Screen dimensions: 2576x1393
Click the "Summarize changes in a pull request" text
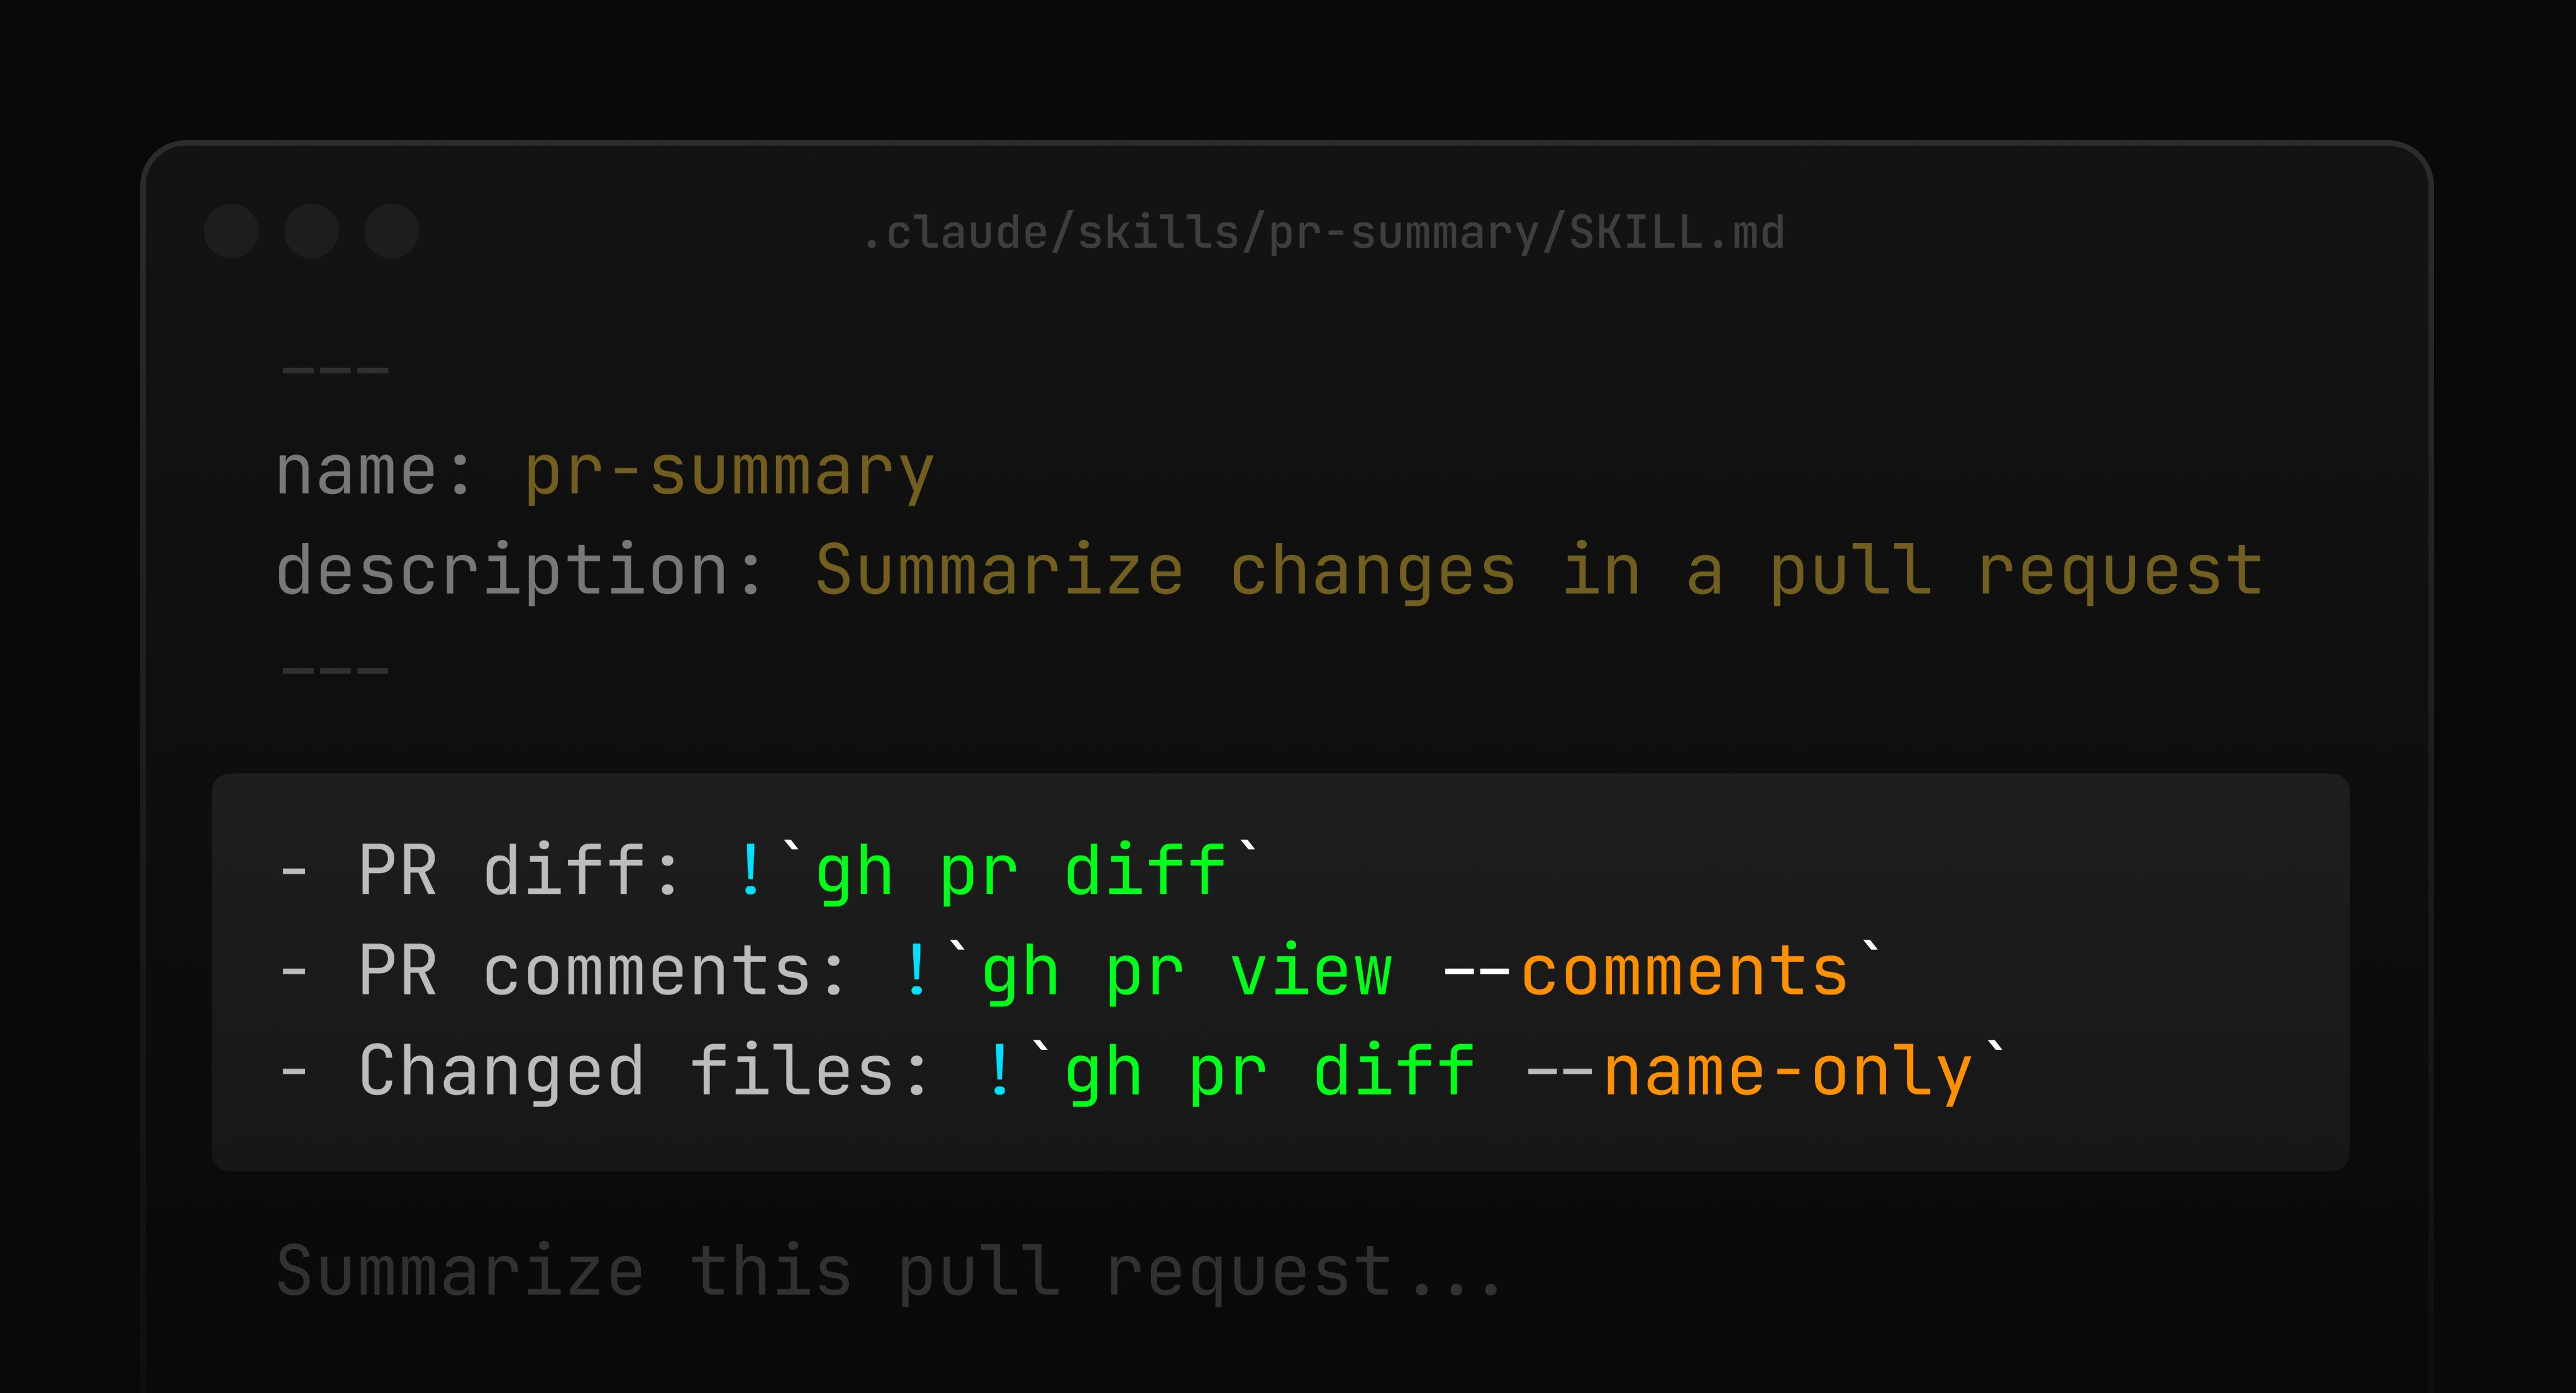point(1538,571)
